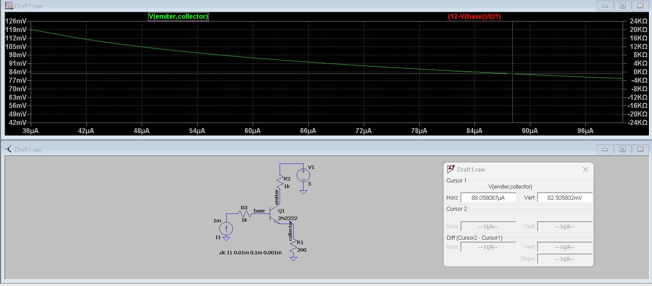
Task: Select resistor R3 symbol
Action: pyautogui.click(x=245, y=214)
